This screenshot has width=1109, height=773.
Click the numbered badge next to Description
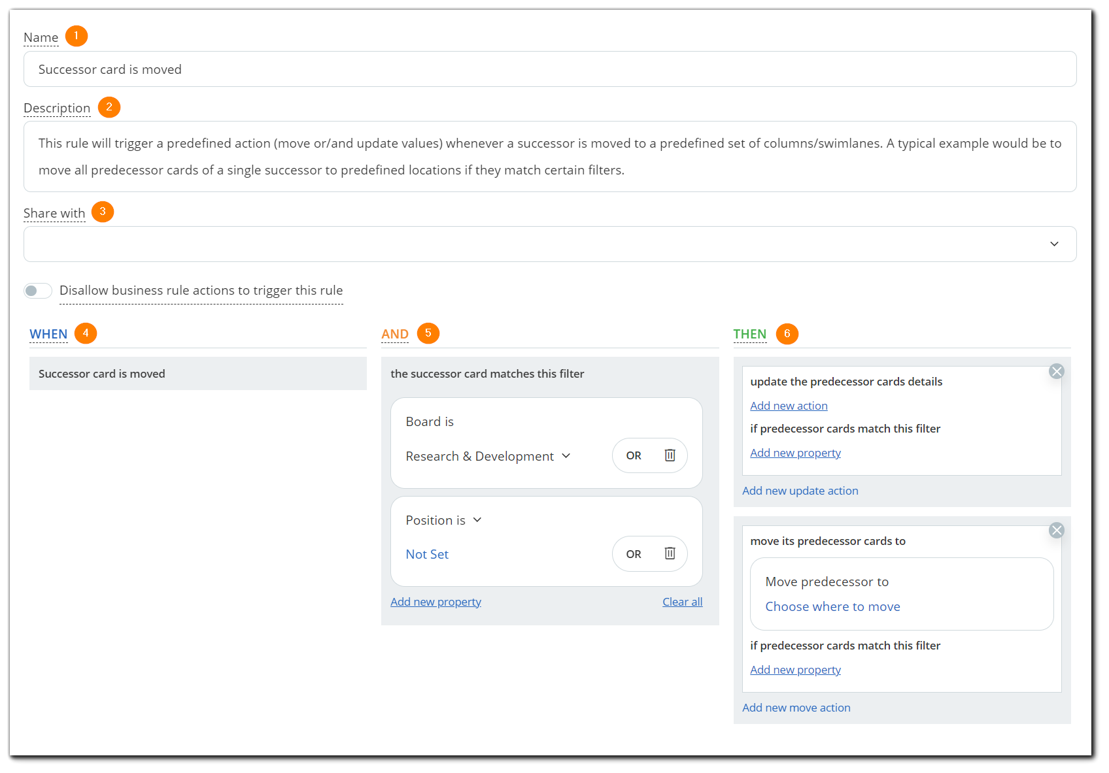(109, 107)
